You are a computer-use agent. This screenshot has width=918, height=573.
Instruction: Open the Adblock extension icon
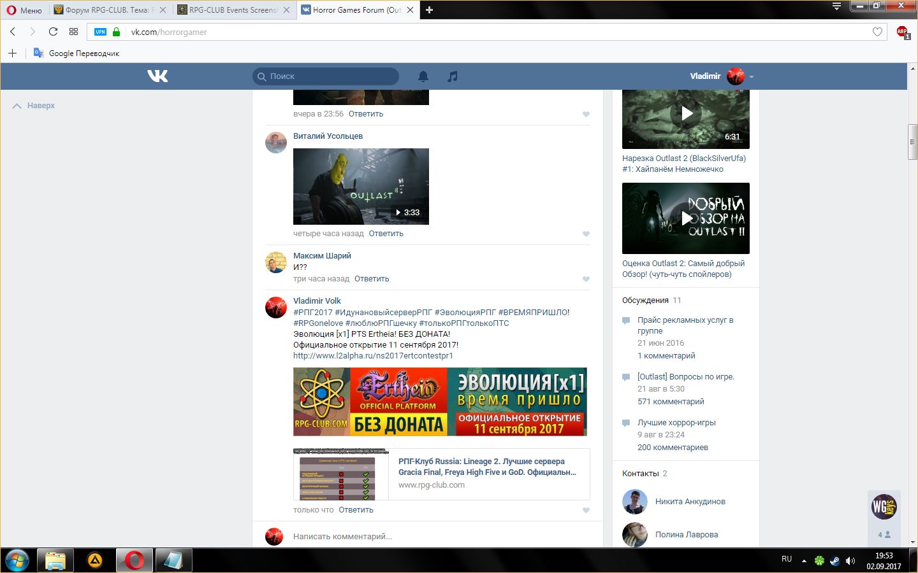tap(903, 32)
